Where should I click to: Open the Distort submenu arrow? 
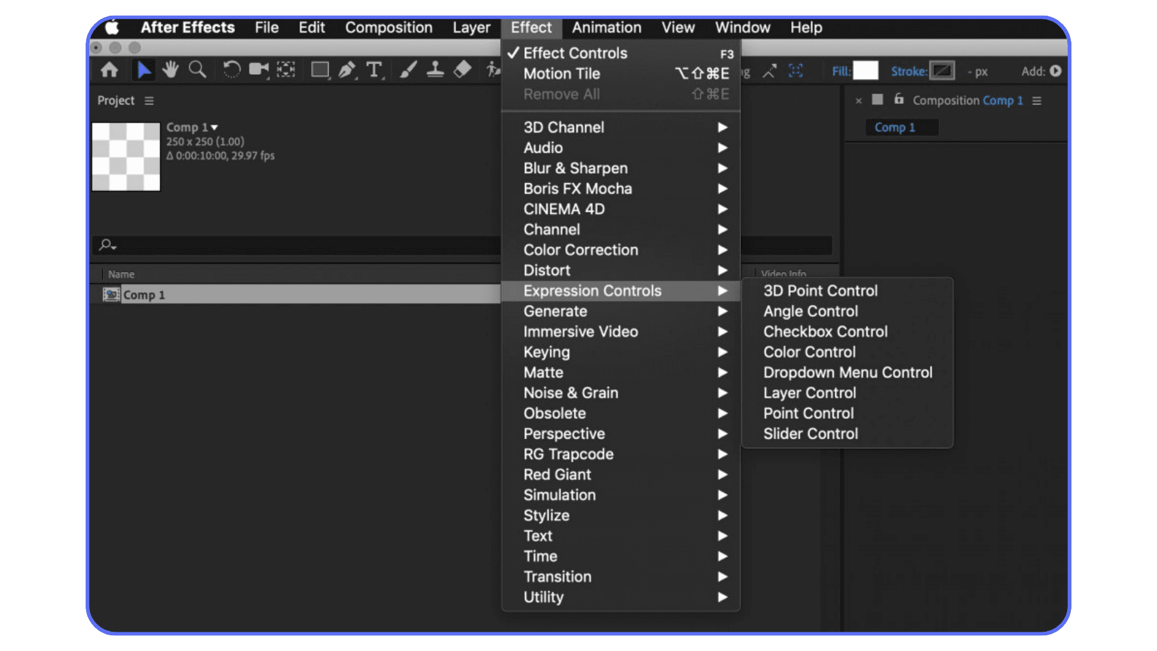coord(723,270)
